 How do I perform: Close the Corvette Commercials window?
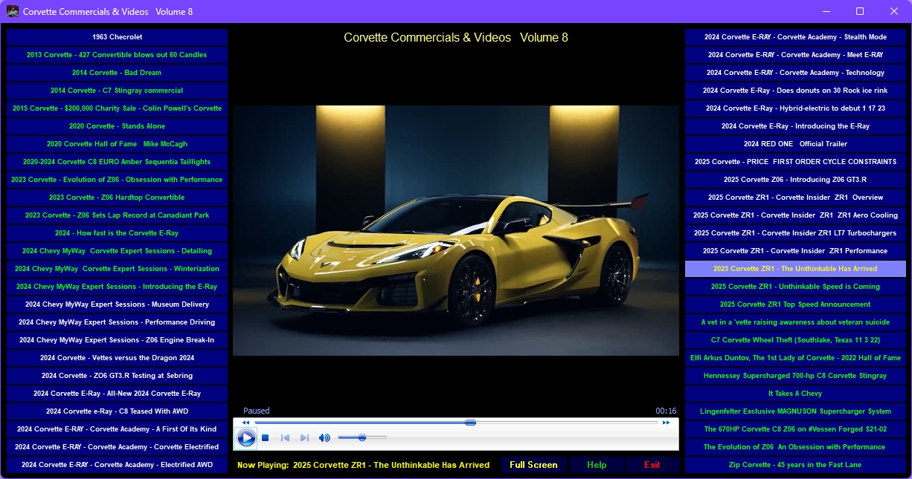[x=894, y=11]
